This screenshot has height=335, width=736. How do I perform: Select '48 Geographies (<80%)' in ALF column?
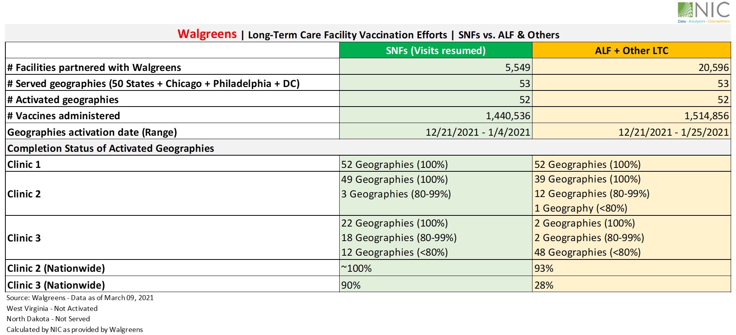click(588, 252)
